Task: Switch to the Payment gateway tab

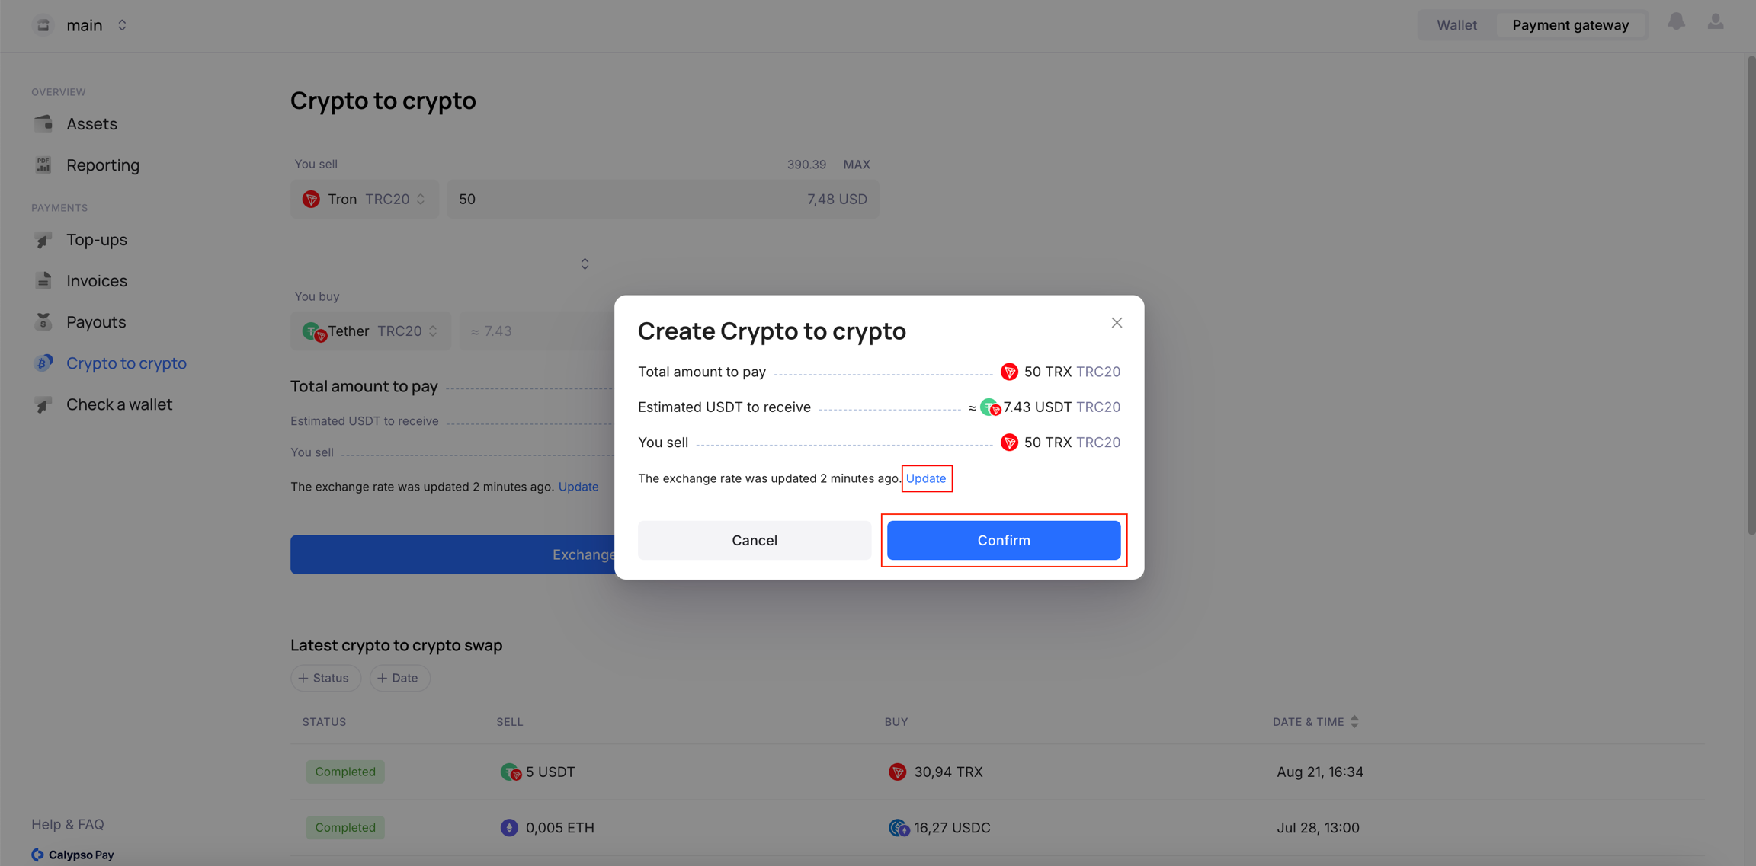Action: click(x=1570, y=25)
